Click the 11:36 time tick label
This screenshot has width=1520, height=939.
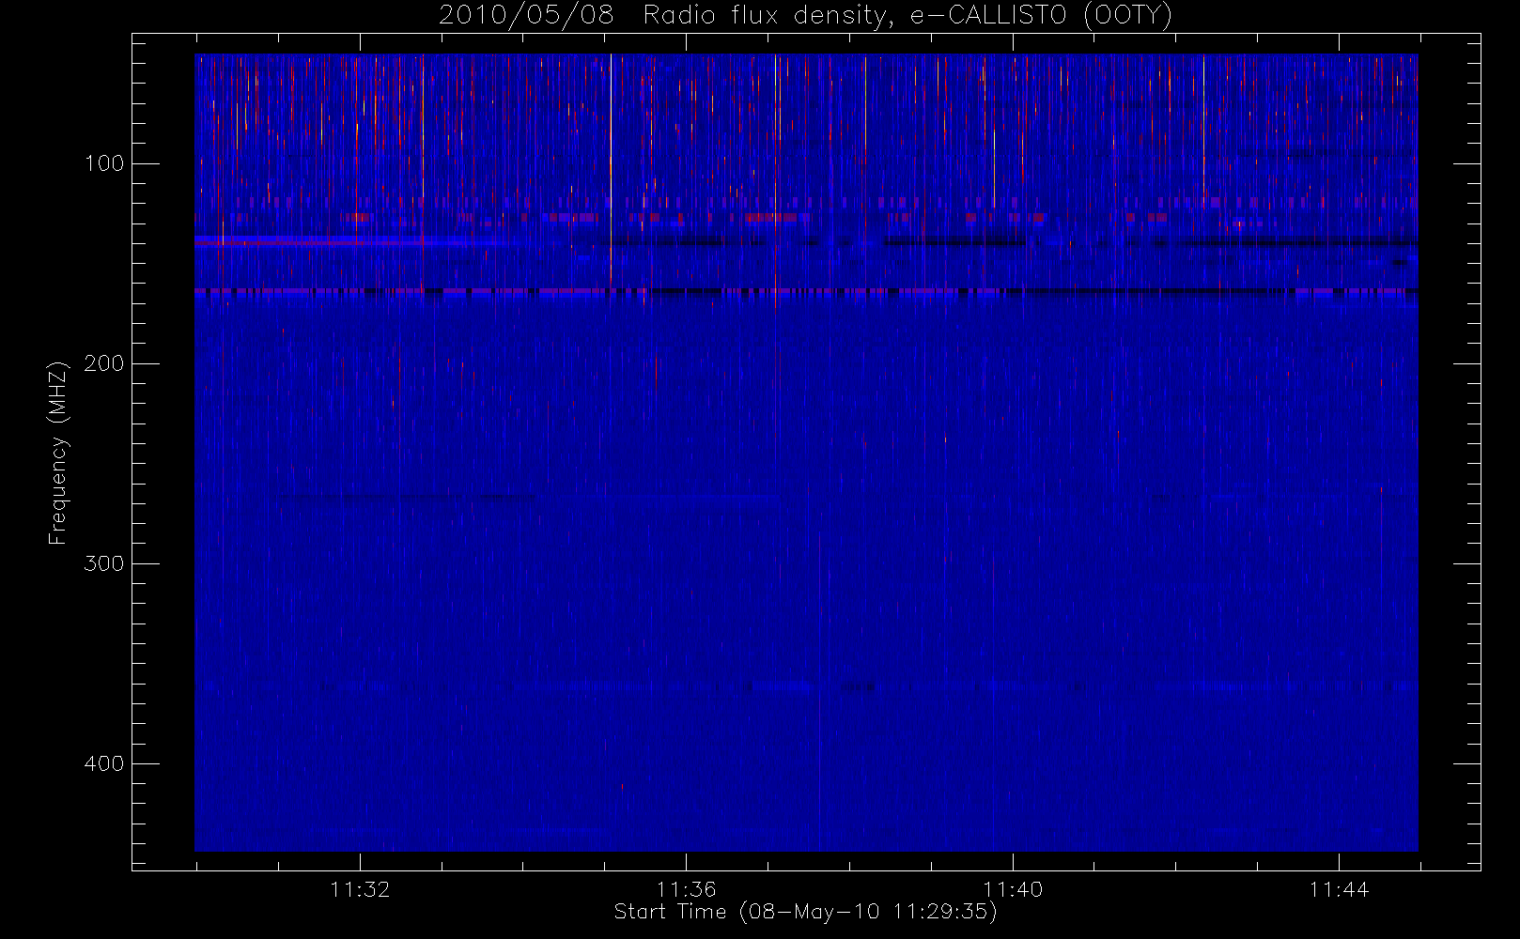tap(686, 889)
